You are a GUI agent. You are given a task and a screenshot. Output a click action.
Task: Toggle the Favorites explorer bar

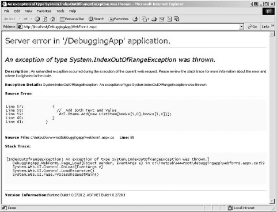(119, 19)
